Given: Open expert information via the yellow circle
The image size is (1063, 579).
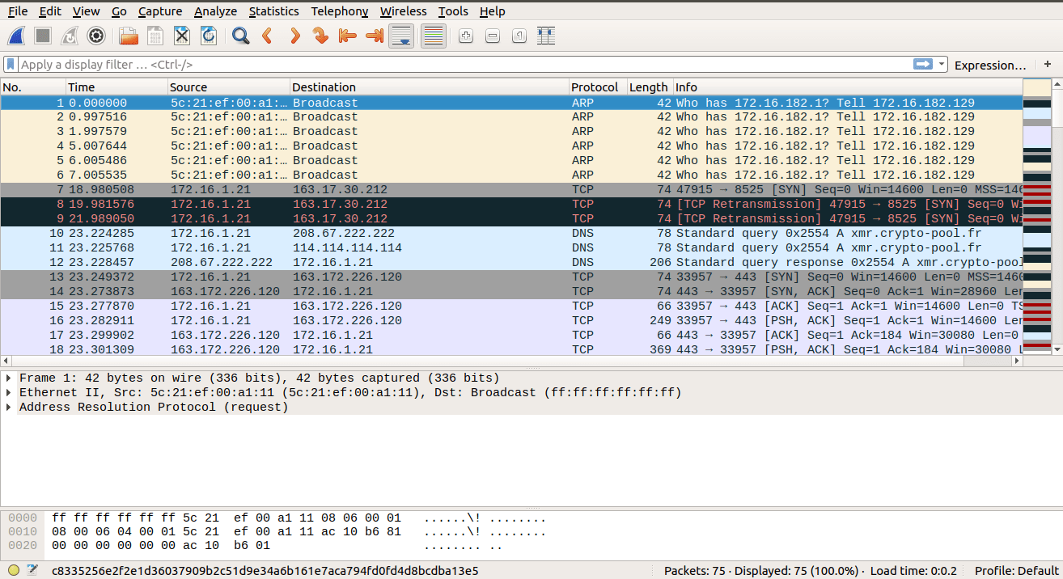Looking at the screenshot, I should (14, 570).
